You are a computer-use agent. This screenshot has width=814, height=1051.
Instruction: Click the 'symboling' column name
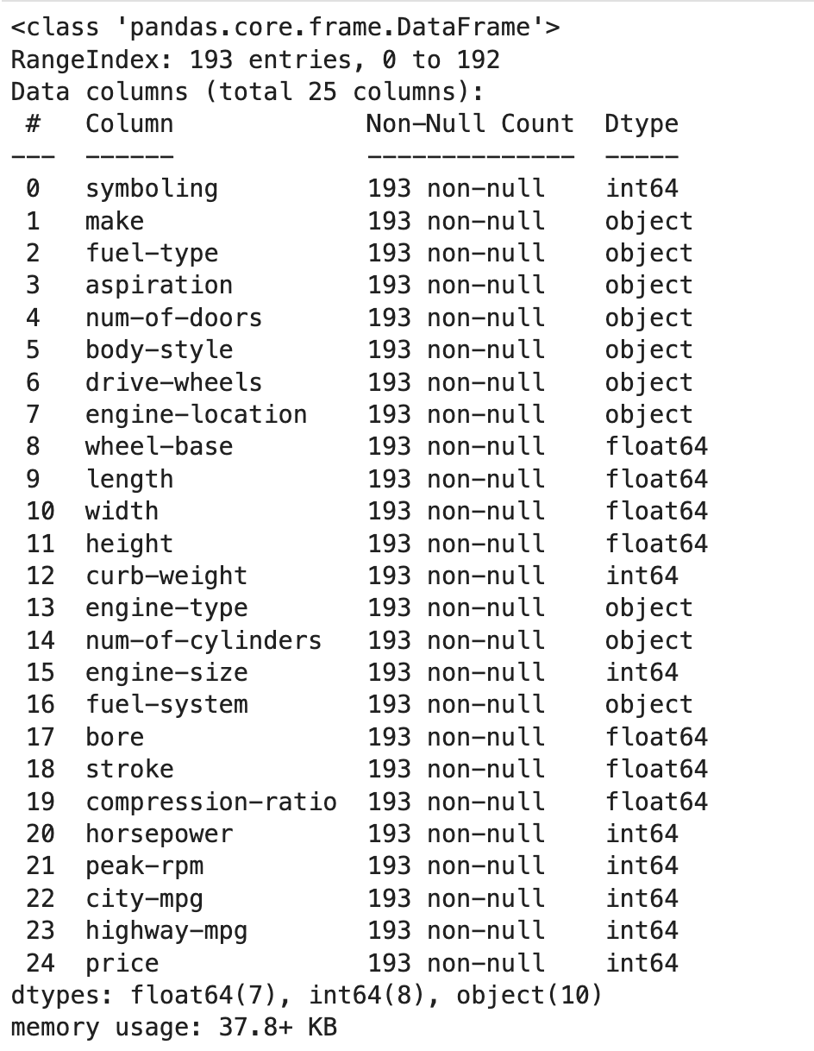pyautogui.click(x=151, y=189)
